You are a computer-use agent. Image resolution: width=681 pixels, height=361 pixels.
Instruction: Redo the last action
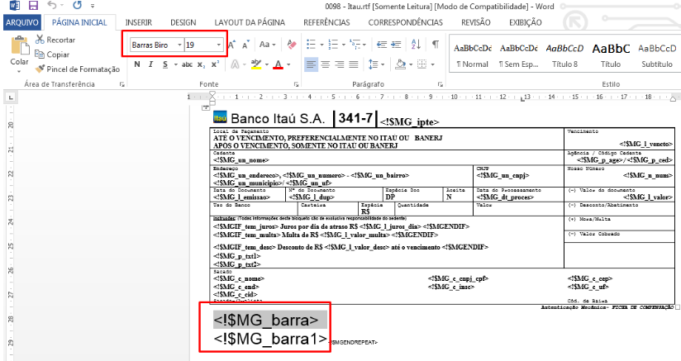click(78, 6)
